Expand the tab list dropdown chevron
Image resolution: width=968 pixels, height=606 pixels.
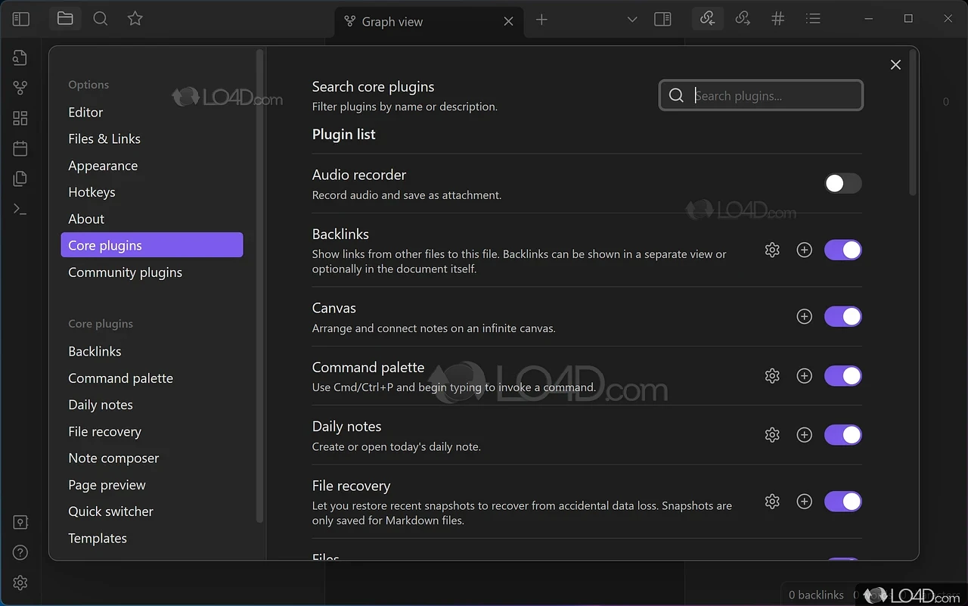[632, 20]
